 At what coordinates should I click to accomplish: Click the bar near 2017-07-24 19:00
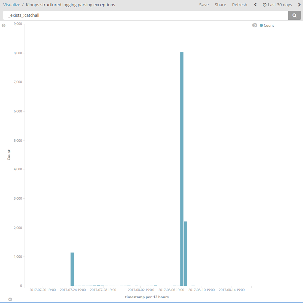click(72, 269)
